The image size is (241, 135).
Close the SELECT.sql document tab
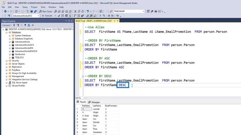pyautogui.click(x=118, y=21)
